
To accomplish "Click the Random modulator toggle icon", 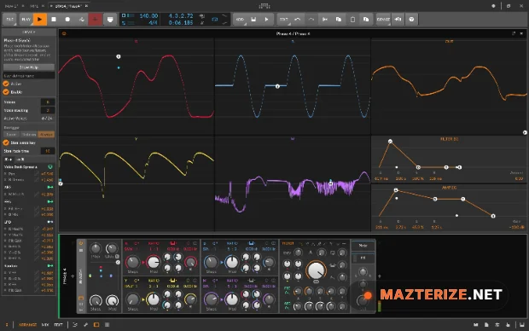I will click(50, 266).
